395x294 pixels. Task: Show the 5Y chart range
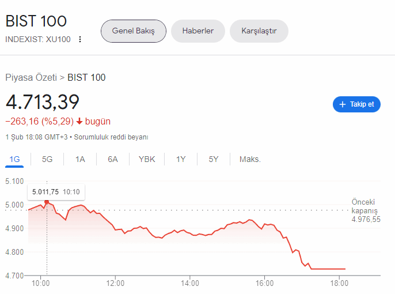click(214, 160)
